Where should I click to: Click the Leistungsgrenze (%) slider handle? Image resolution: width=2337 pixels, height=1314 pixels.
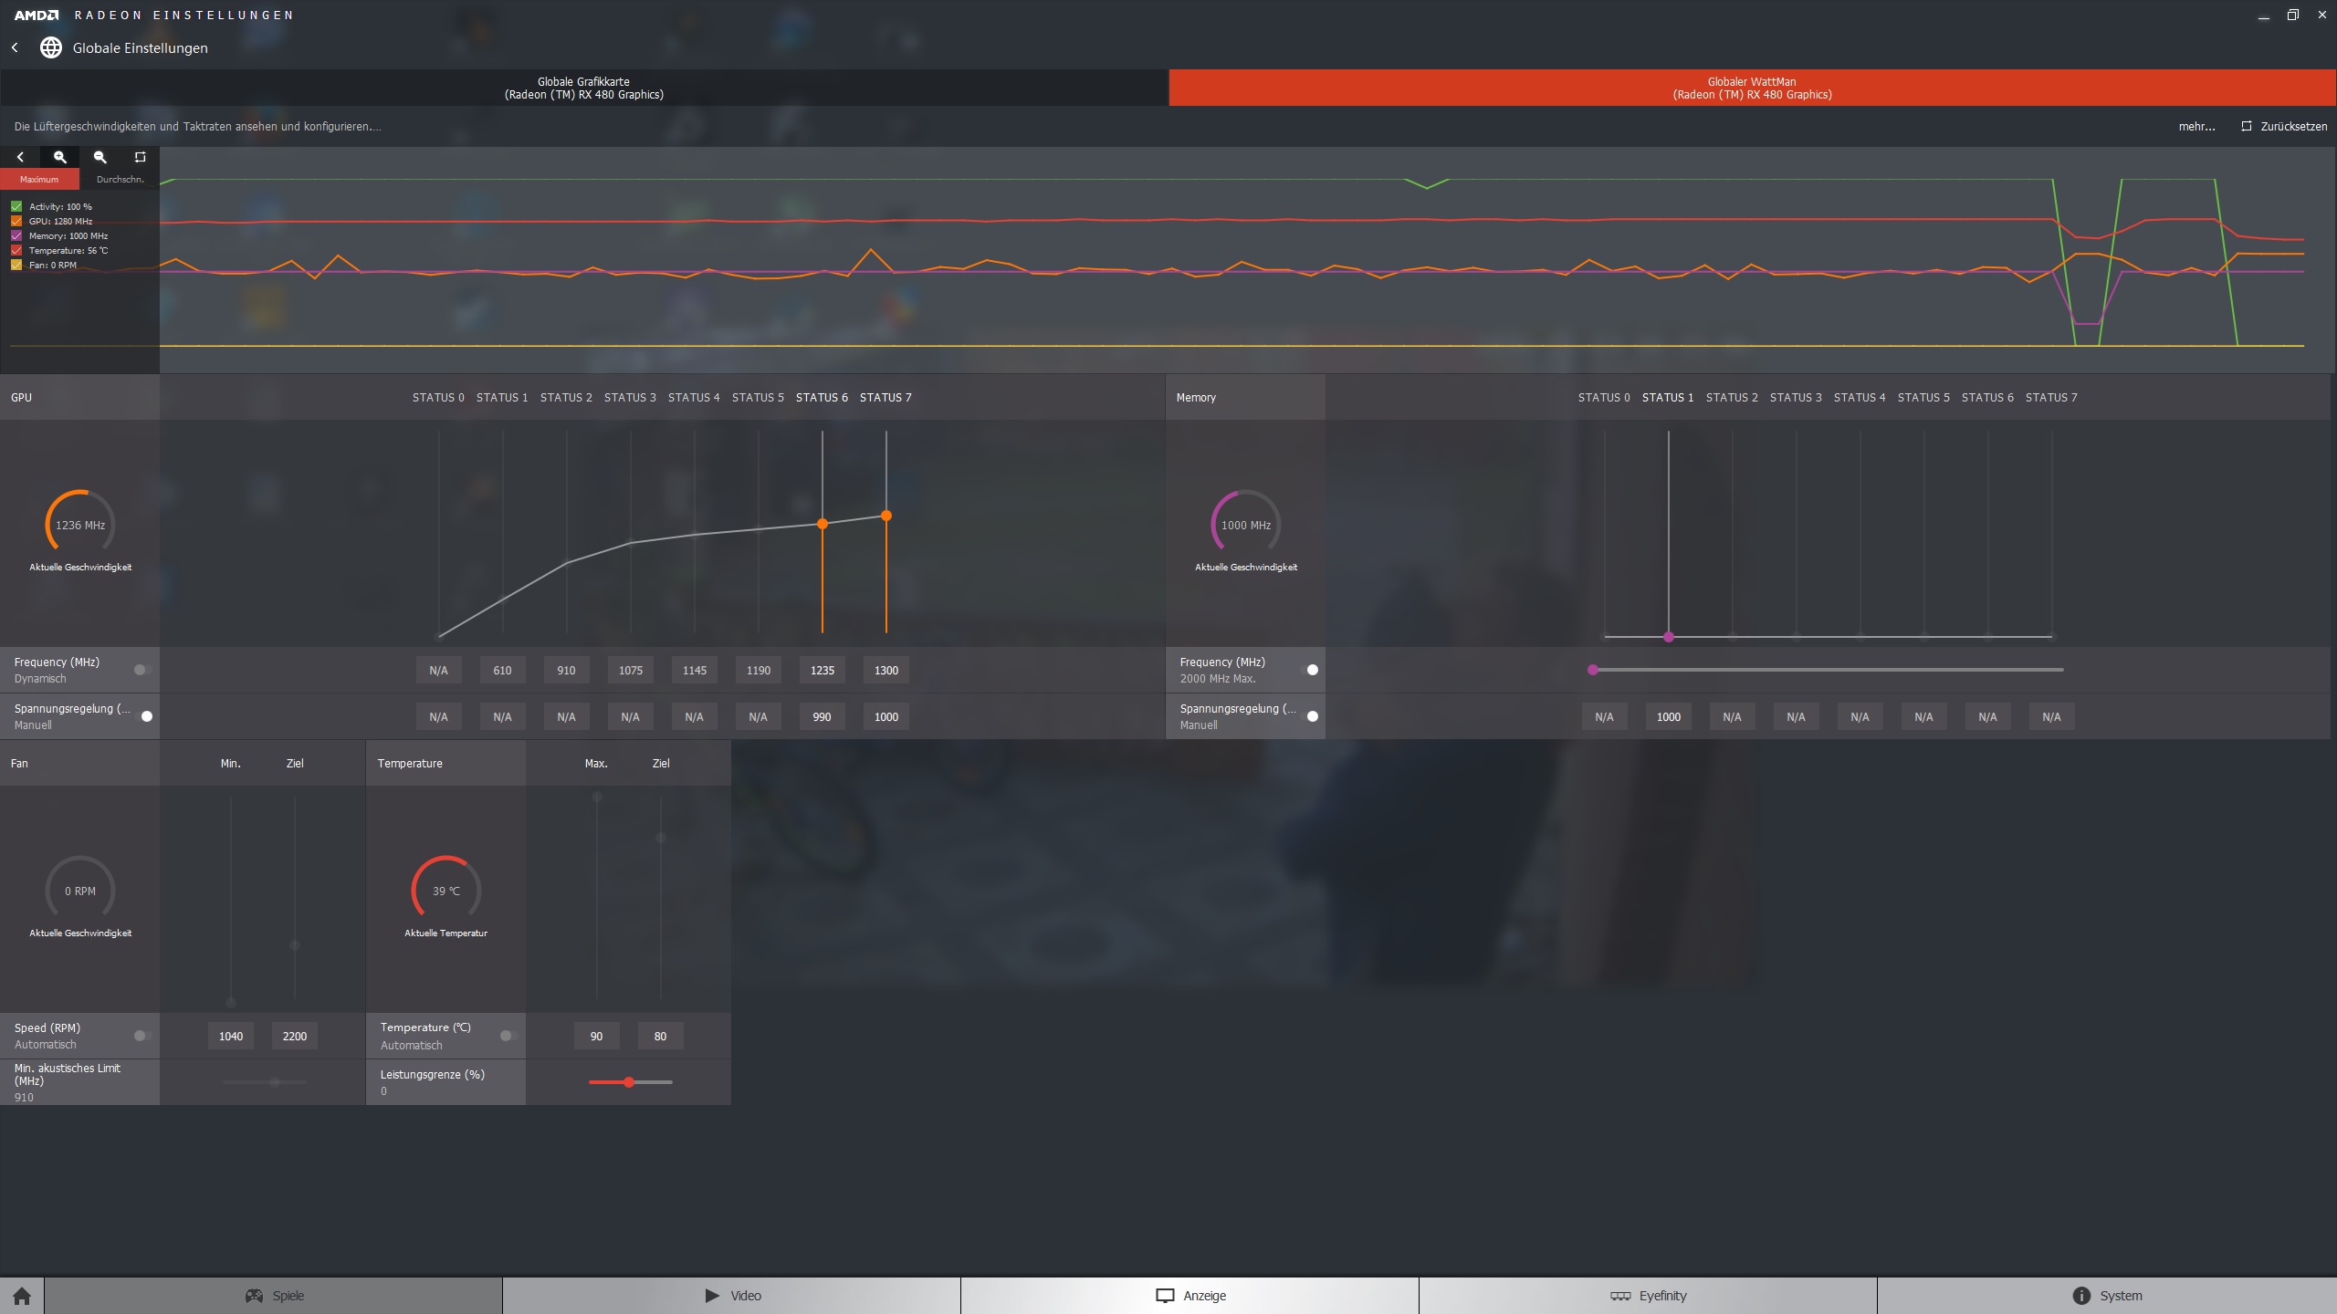(629, 1082)
